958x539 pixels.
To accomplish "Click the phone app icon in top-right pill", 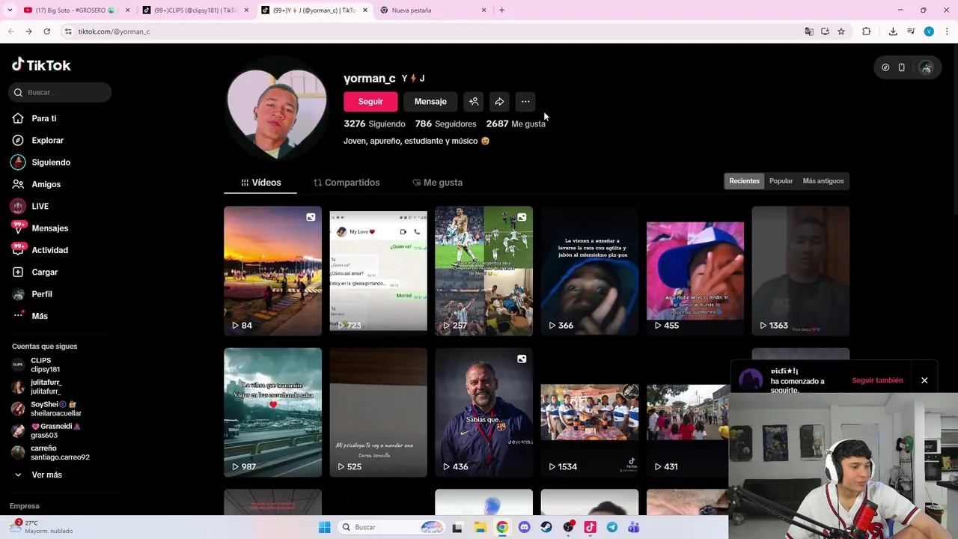I will (x=902, y=67).
